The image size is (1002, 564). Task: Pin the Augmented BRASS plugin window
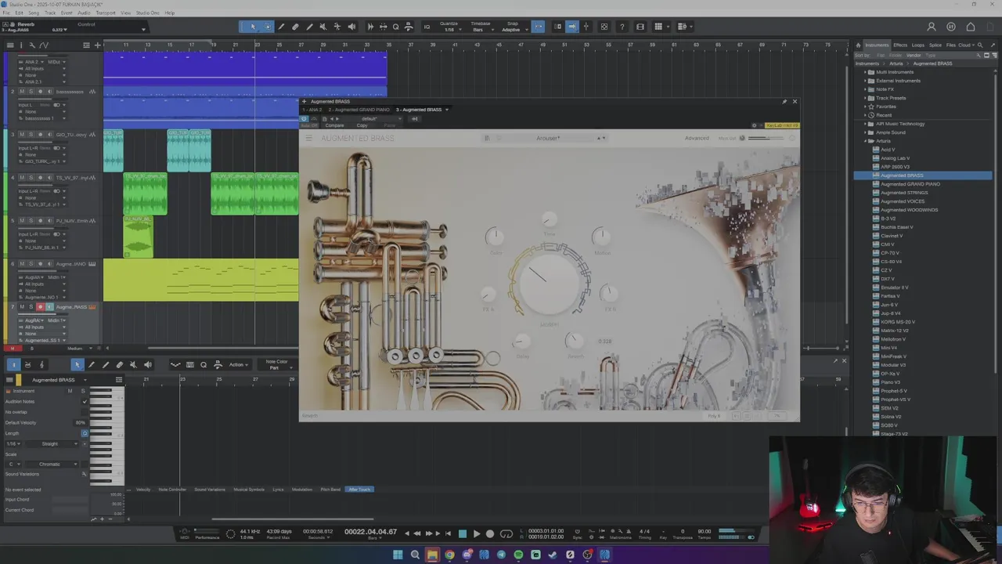784,101
